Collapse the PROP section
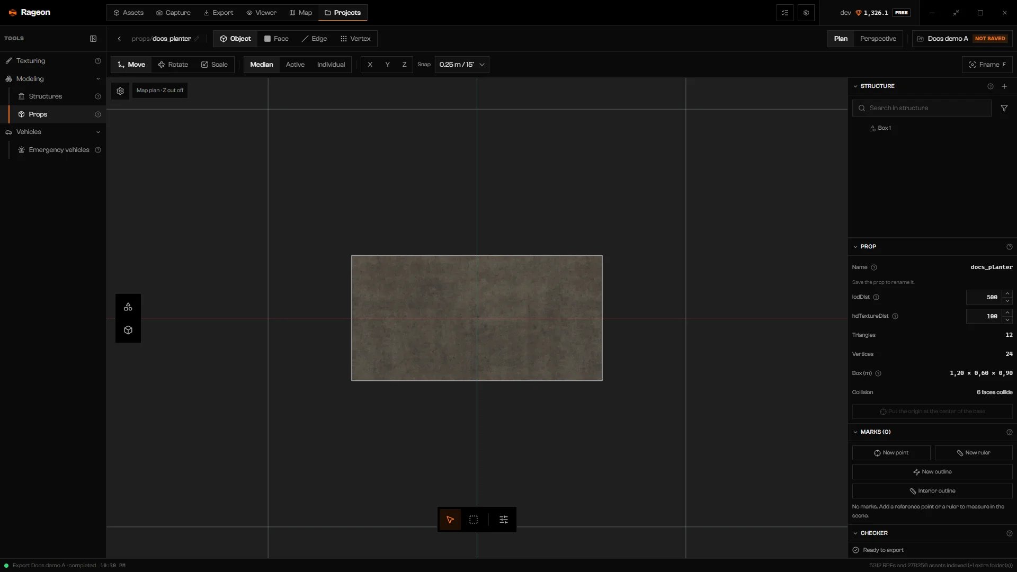 pos(855,247)
